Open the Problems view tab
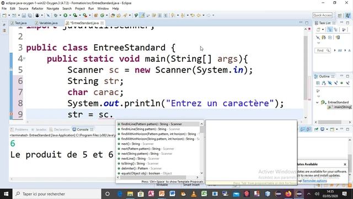Image resolution: width=353 pixels, height=199 pixels. [x=19, y=129]
